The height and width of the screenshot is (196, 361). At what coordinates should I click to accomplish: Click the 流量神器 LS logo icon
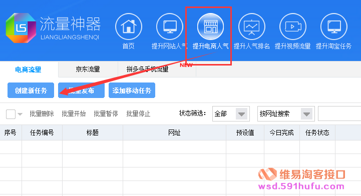21,28
